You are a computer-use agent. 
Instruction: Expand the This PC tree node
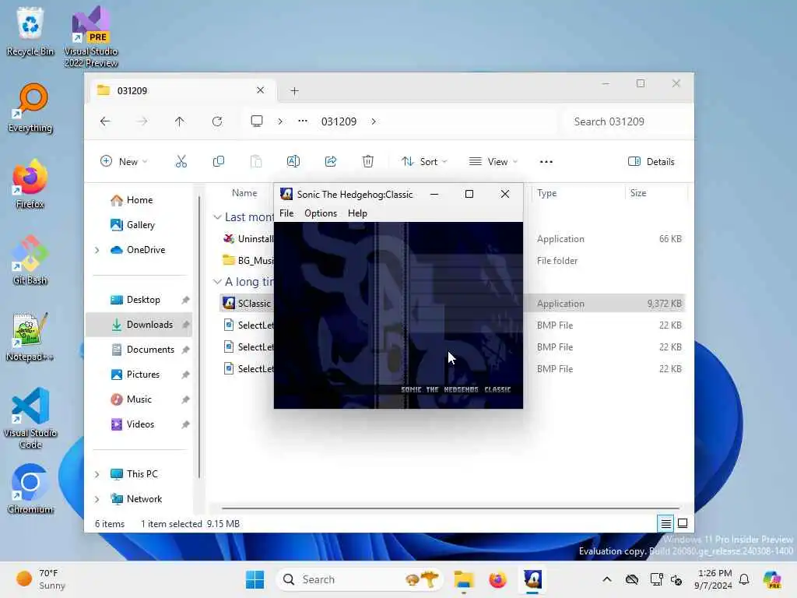click(x=97, y=474)
